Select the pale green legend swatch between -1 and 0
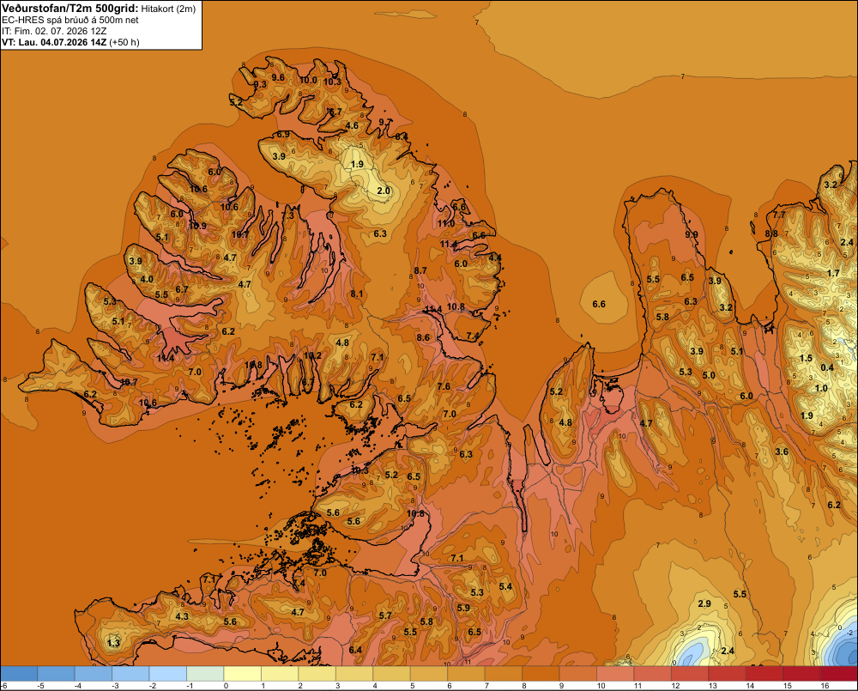The width and height of the screenshot is (858, 691). pyautogui.click(x=206, y=674)
